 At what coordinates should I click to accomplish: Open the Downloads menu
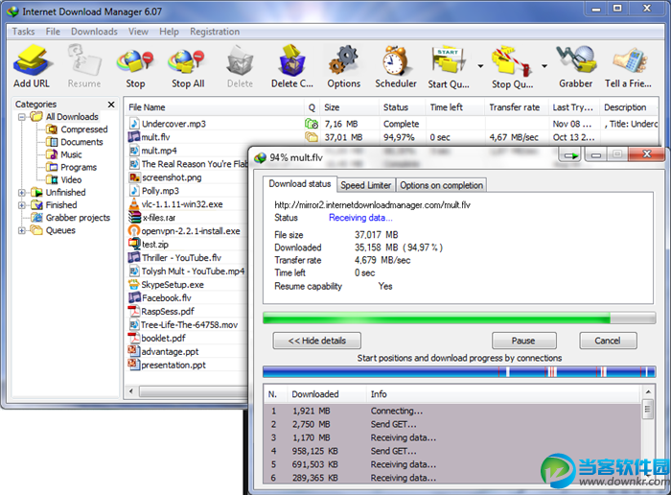point(94,32)
